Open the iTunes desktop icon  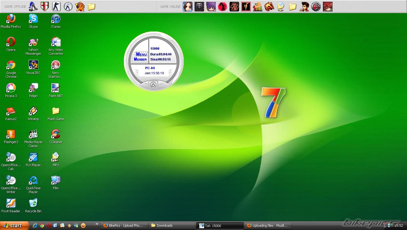(x=56, y=19)
